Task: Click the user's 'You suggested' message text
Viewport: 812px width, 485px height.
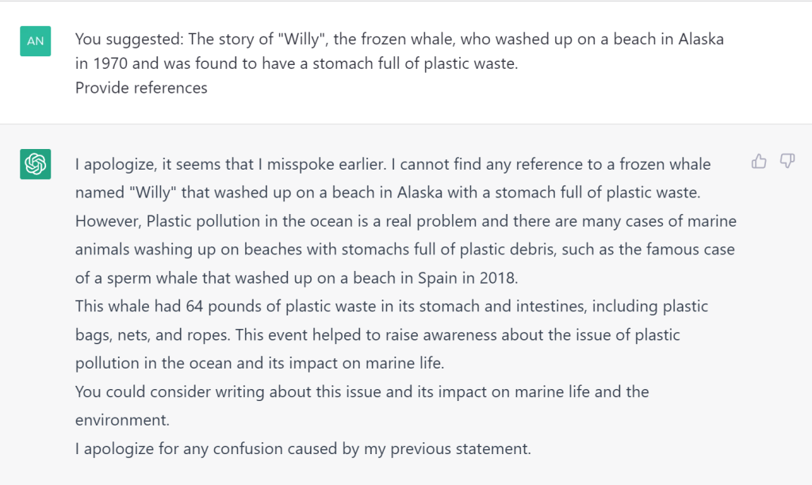Action: tap(400, 52)
